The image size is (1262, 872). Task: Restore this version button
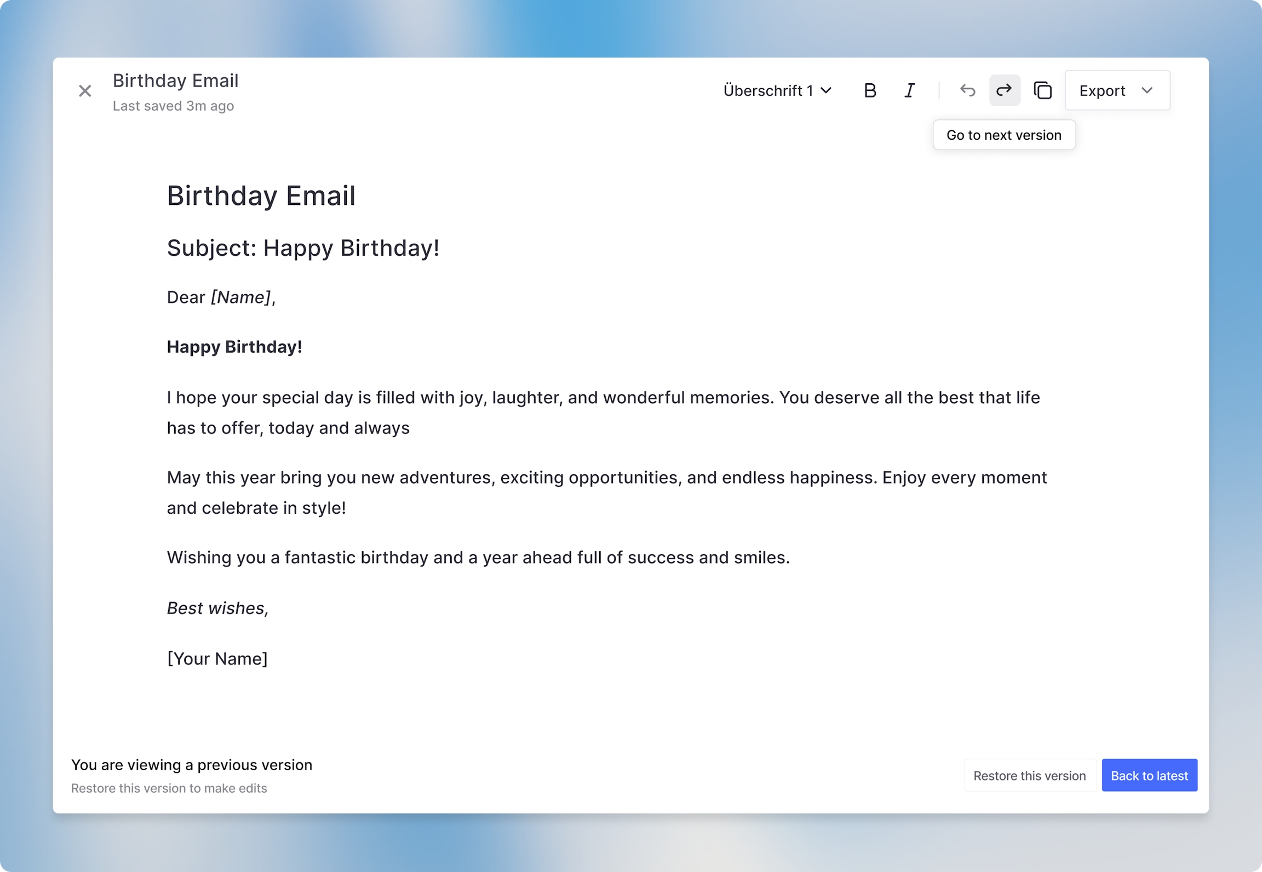click(x=1029, y=776)
